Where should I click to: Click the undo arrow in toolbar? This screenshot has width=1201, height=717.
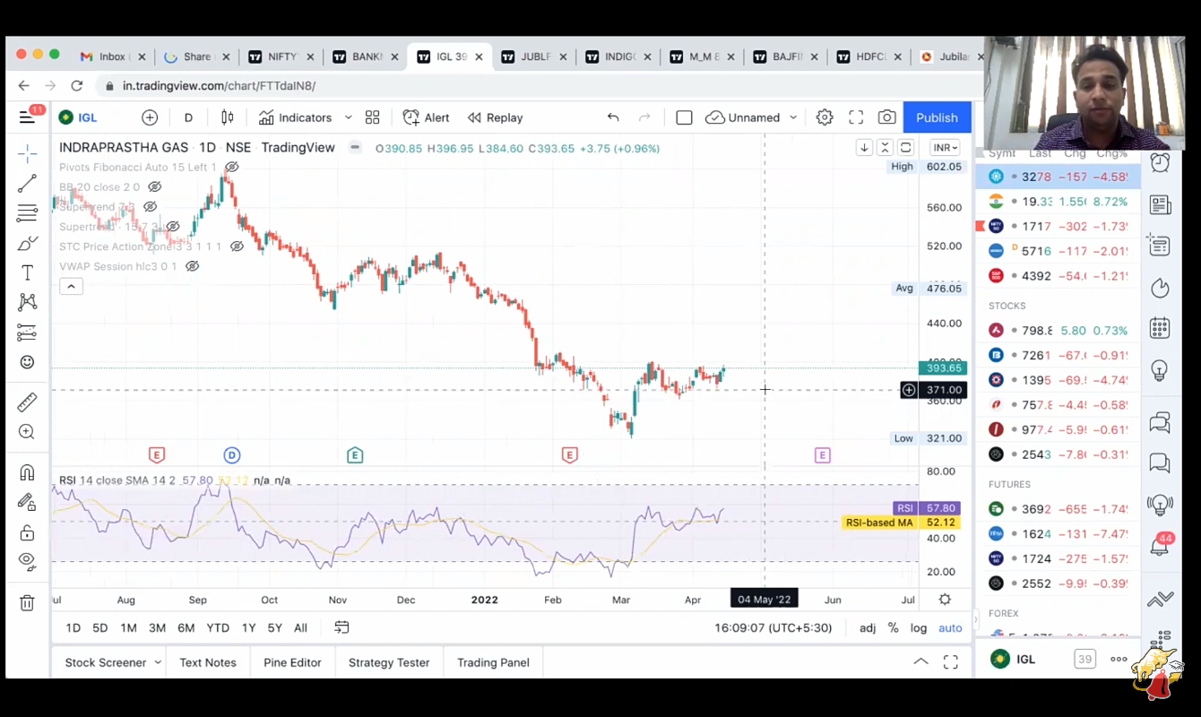tap(613, 117)
